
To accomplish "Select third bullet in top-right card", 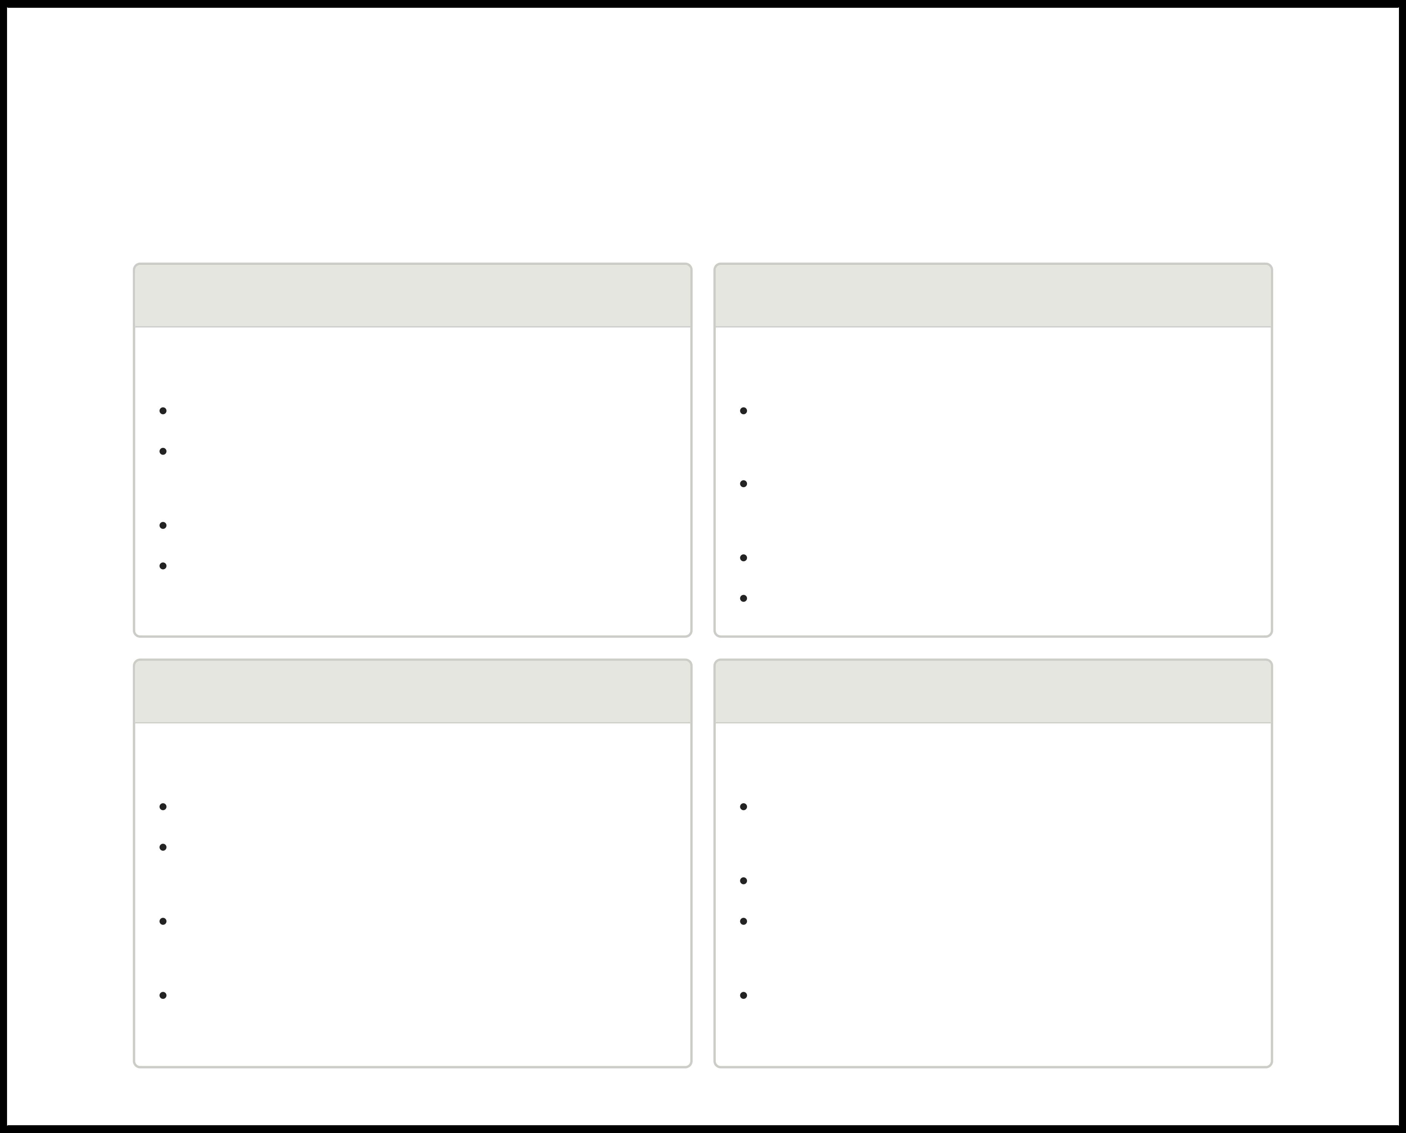I will [744, 558].
